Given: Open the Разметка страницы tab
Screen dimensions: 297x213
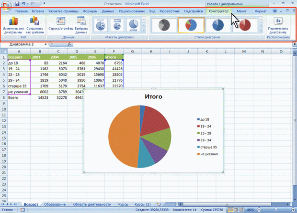Looking at the screenshot, I should click(x=63, y=11).
